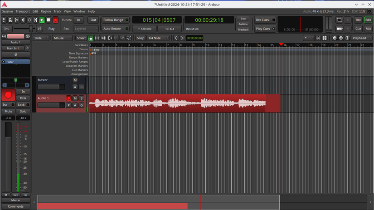Open the Region menu
The height and width of the screenshot is (210, 374).
tap(45, 11)
